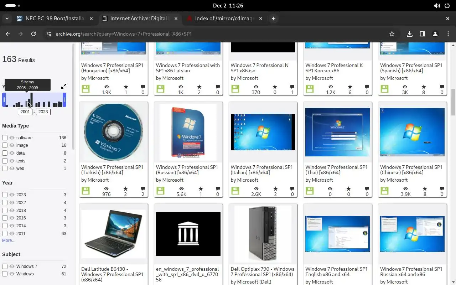The image size is (456, 285).
Task: Check the image media type box
Action: 5,145
